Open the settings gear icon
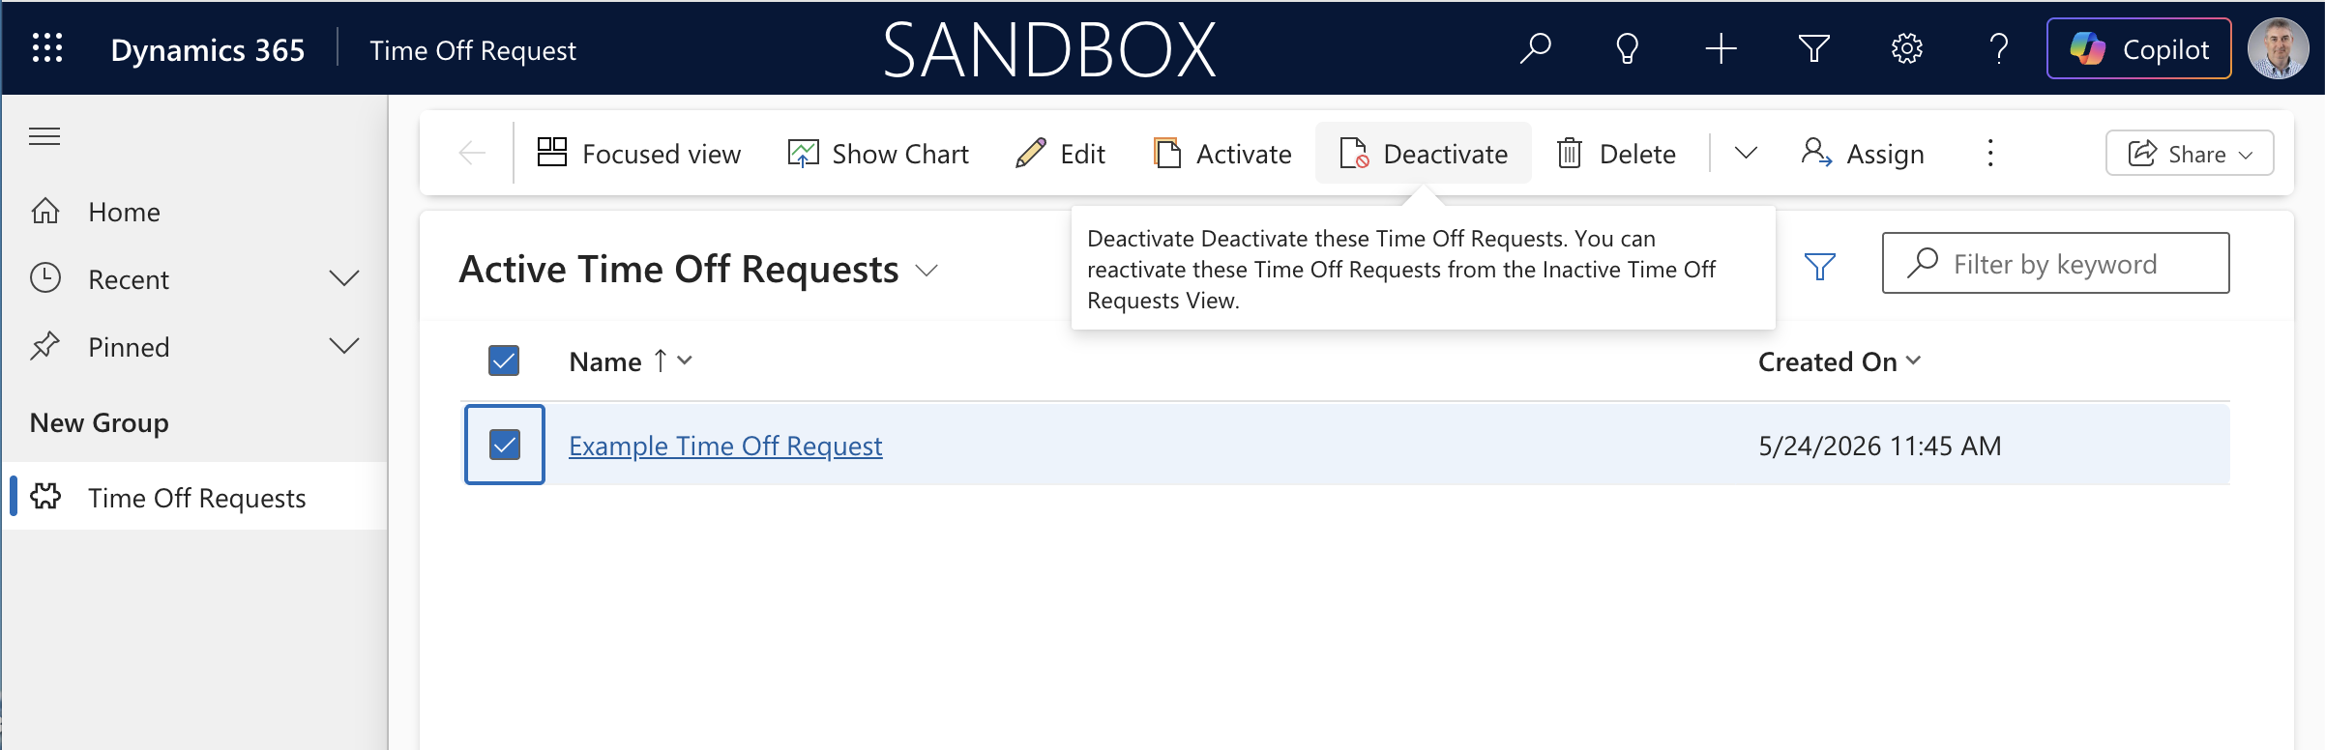 pyautogui.click(x=1906, y=48)
